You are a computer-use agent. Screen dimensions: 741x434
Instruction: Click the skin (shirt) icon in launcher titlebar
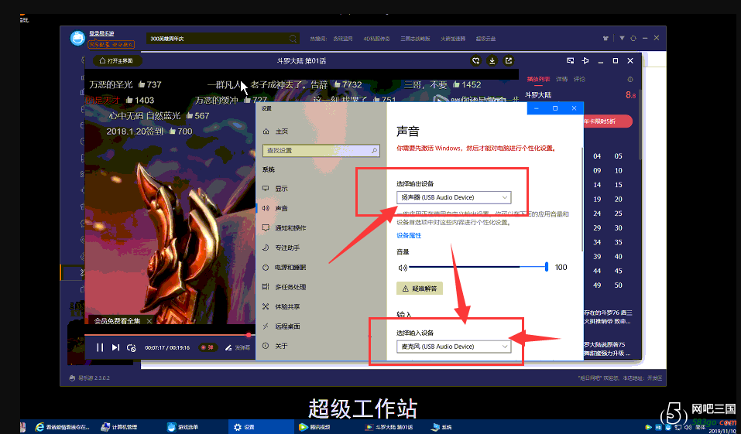point(605,38)
